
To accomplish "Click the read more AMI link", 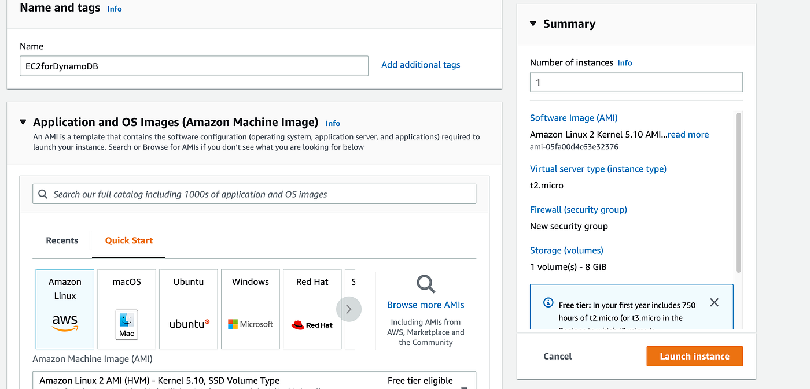I will pyautogui.click(x=688, y=134).
